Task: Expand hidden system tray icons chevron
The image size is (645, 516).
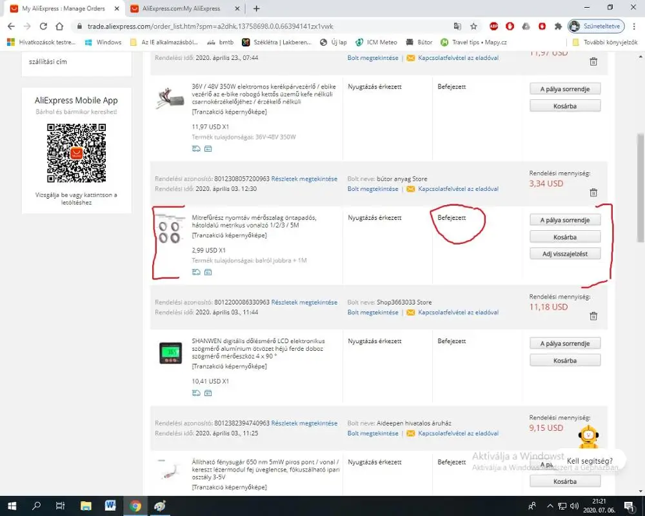Action: coord(550,506)
